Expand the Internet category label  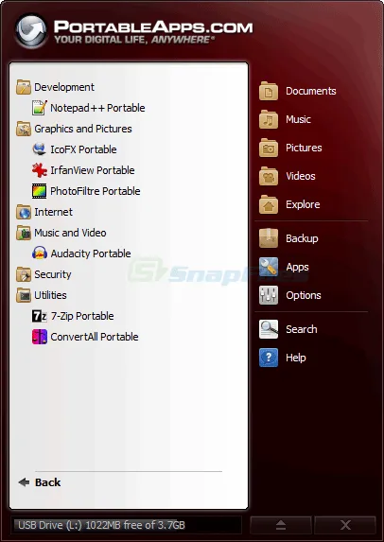[53, 212]
